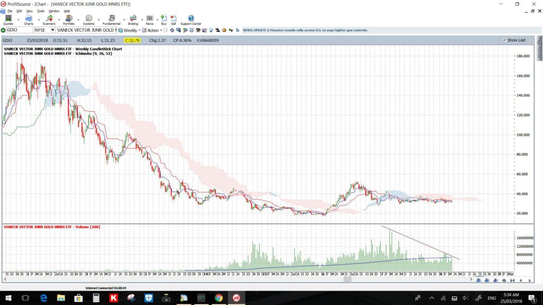Expand the Portfolio button dropdown arrow
Image resolution: width=543 pixels, height=305 pixels.
78,20
